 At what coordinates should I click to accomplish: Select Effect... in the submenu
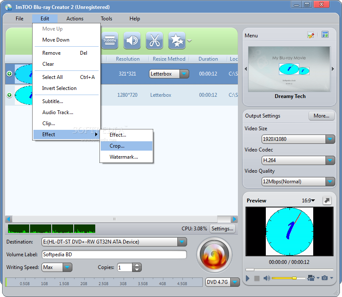(126, 135)
